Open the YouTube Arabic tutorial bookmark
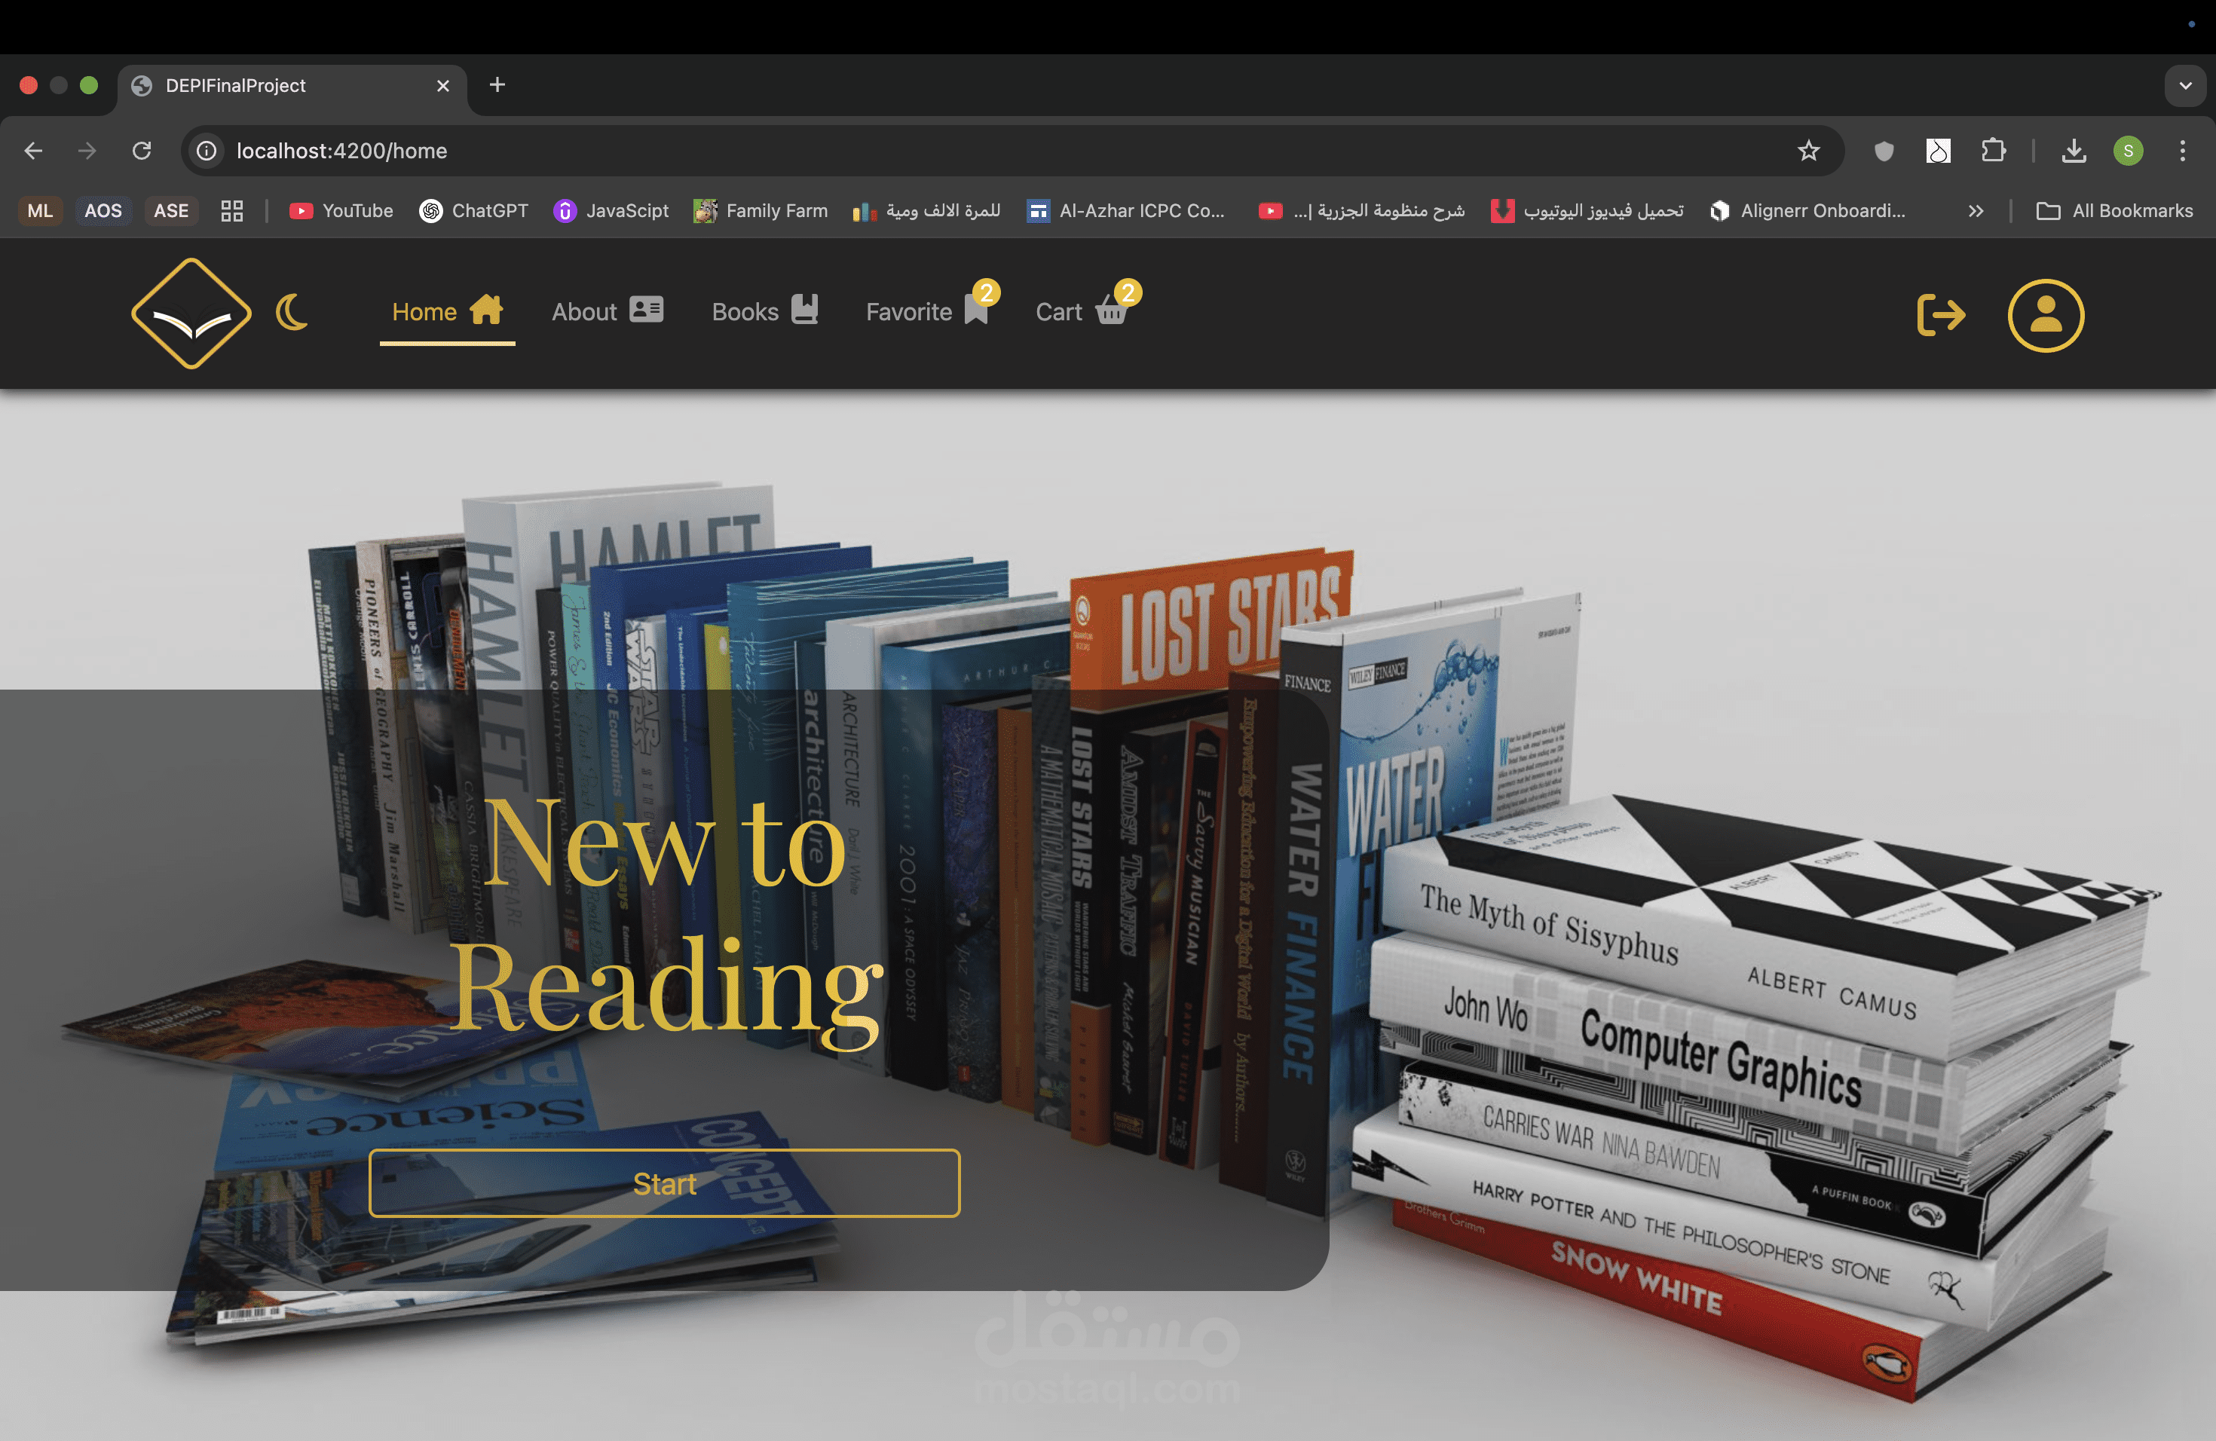This screenshot has width=2216, height=1441. coord(1361,210)
